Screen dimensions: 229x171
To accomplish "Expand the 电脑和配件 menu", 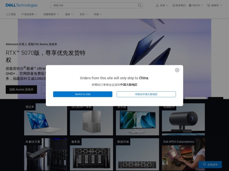I will coord(51,14).
